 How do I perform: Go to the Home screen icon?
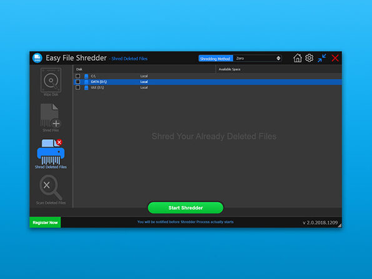coord(298,58)
